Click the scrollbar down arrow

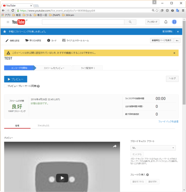pos(184,190)
